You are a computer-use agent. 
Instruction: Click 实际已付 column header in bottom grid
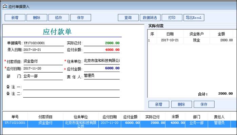pyautogui.click(x=153, y=117)
